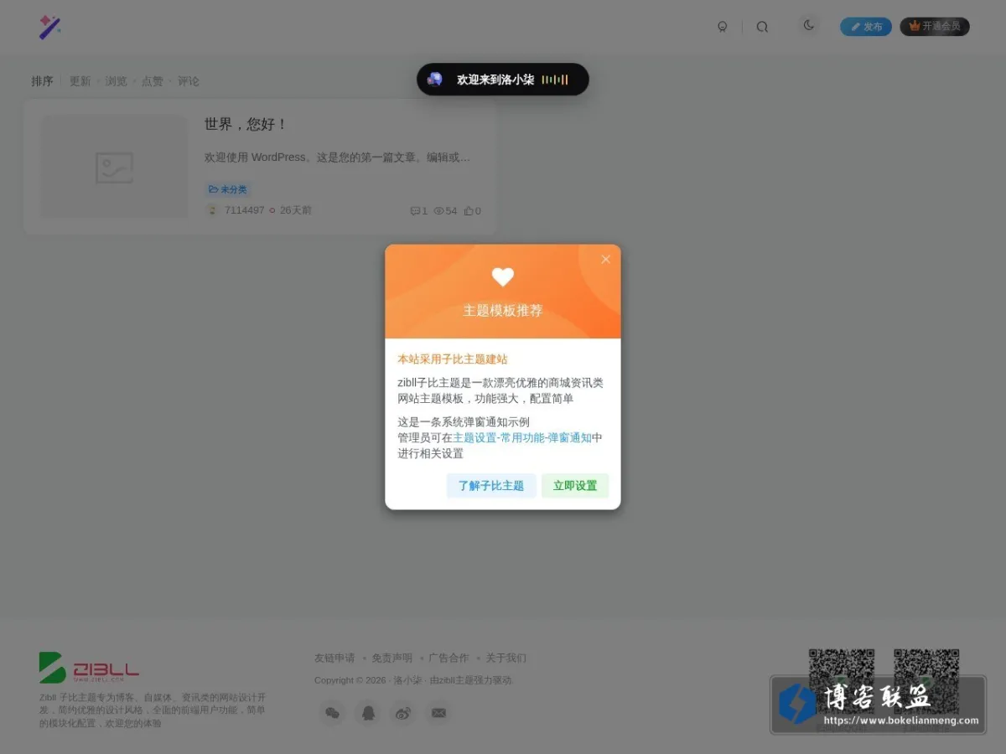Screen dimensions: 1006x754
Task: Click the post view count eye icon
Action: pos(438,211)
